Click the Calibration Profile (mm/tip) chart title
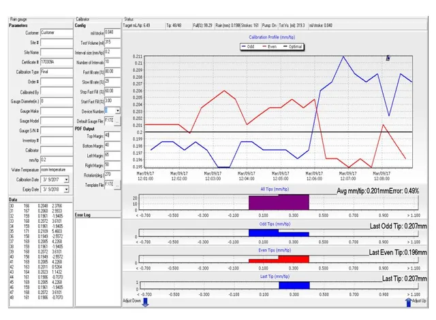The height and width of the screenshot is (320, 436). pyautogui.click(x=272, y=37)
